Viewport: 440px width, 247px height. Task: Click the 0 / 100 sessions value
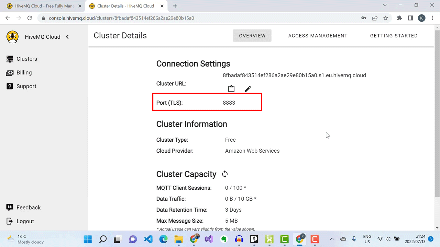click(x=235, y=188)
